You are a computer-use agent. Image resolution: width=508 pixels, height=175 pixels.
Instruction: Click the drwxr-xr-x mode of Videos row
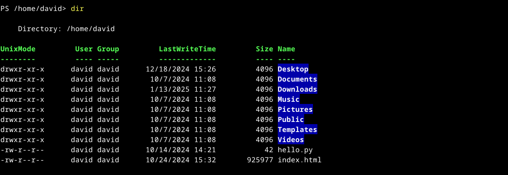tap(22, 139)
